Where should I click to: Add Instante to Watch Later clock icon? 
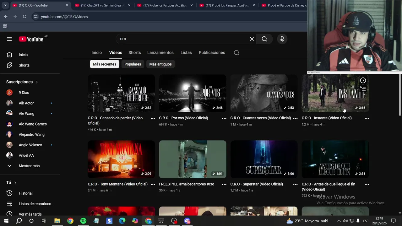pyautogui.click(x=363, y=80)
